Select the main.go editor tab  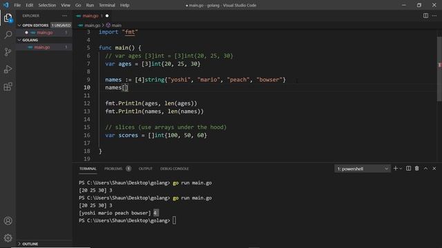(90, 16)
